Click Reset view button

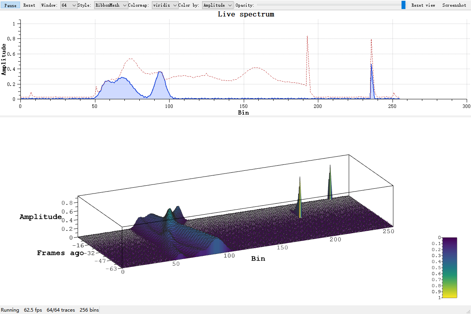point(423,5)
